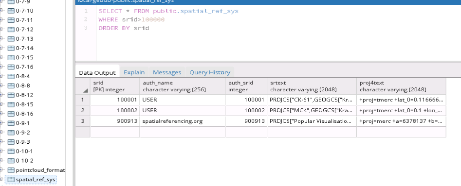Click the srid column header
Image resolution: width=461 pixels, height=186 pixels.
tap(115, 86)
